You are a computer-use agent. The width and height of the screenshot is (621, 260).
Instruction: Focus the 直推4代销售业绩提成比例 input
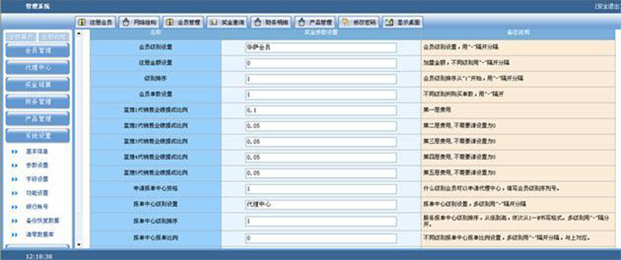pyautogui.click(x=321, y=157)
